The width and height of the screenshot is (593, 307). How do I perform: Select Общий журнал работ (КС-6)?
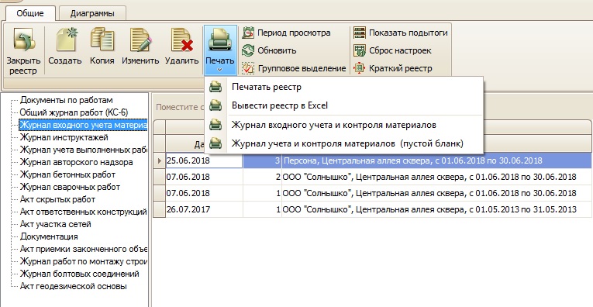click(x=74, y=112)
